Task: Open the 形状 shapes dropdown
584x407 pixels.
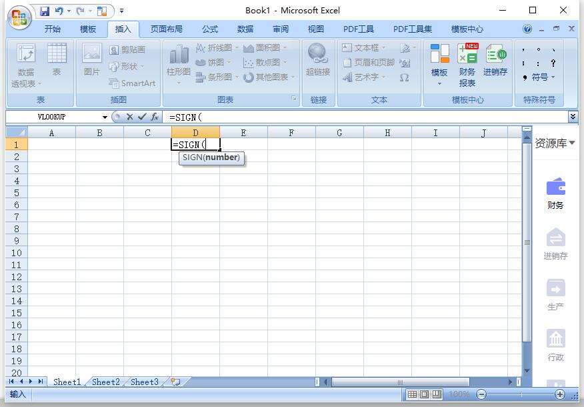Action: coord(127,66)
